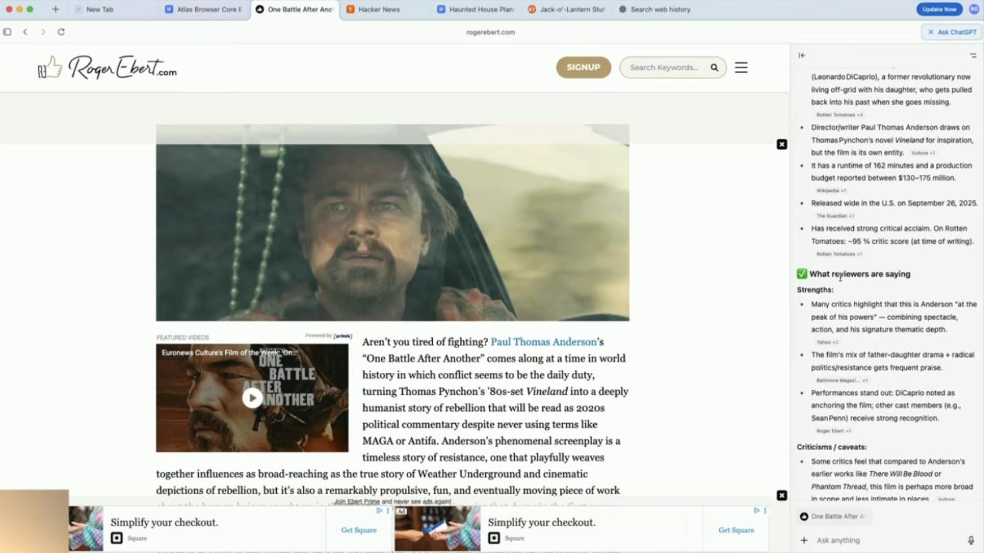Close the bottom banner ad

tap(782, 495)
